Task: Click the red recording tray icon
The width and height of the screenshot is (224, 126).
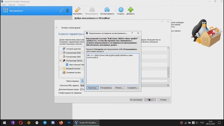Action: (181, 123)
